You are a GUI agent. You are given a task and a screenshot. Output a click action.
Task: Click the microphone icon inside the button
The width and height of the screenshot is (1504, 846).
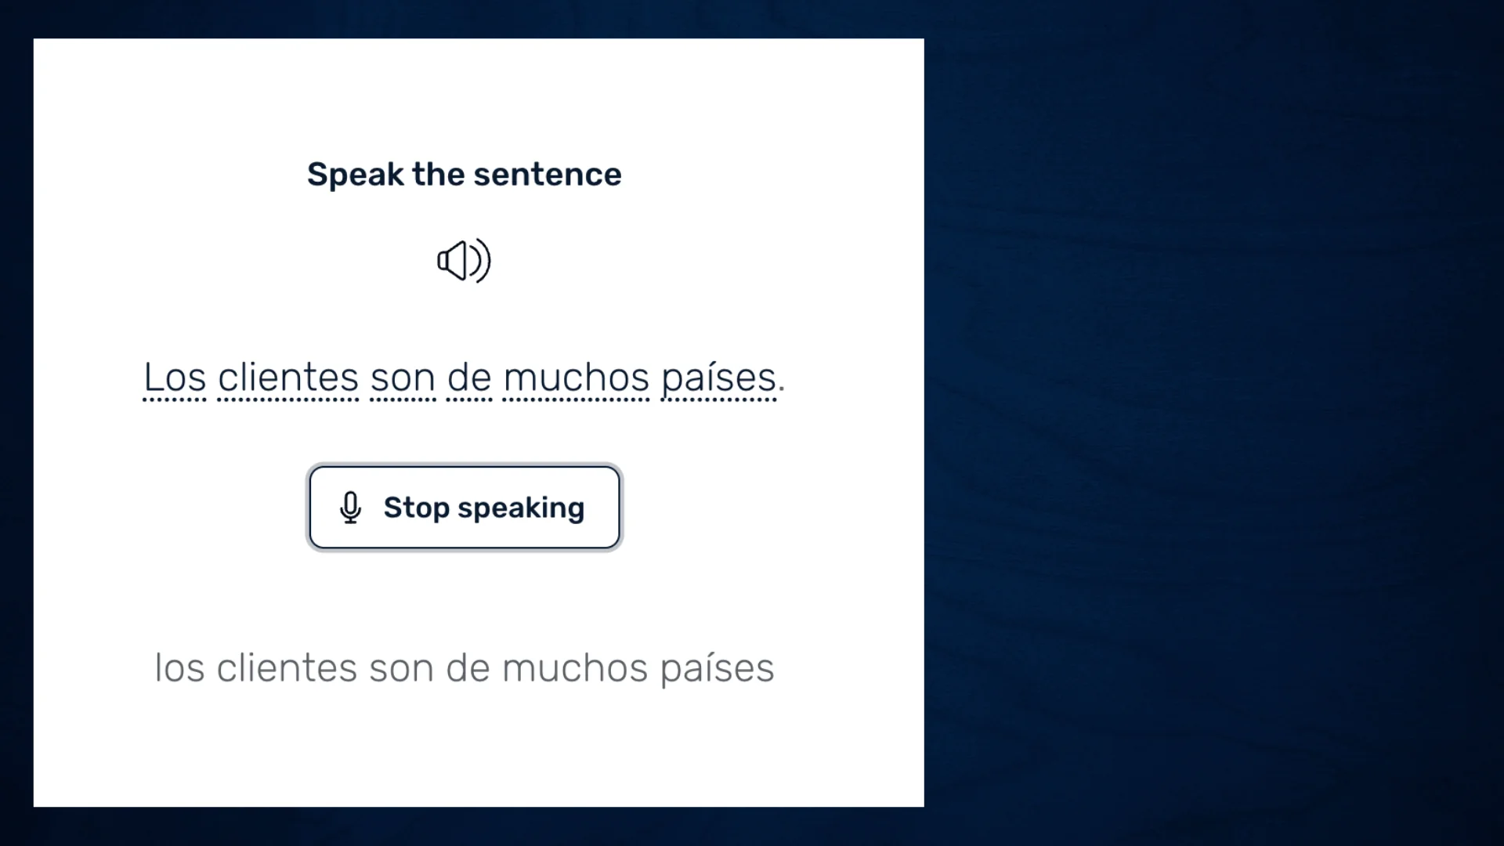[350, 508]
